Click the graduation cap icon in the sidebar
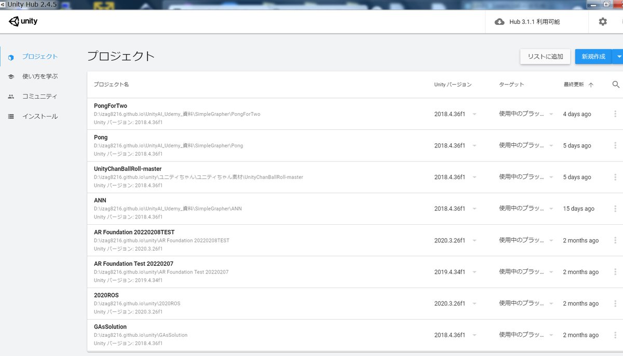 pos(11,76)
